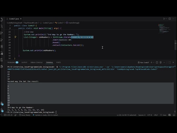Select the Terminal panel tab
This screenshot has height=133, width=177.
pos(49,62)
